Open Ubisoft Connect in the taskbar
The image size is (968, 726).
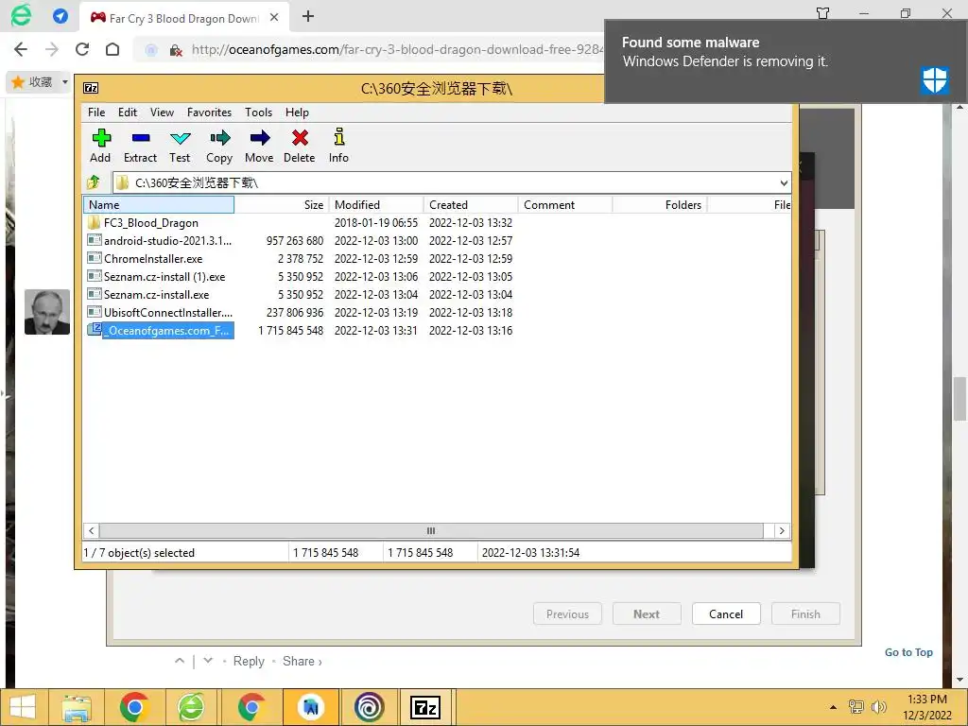370,707
